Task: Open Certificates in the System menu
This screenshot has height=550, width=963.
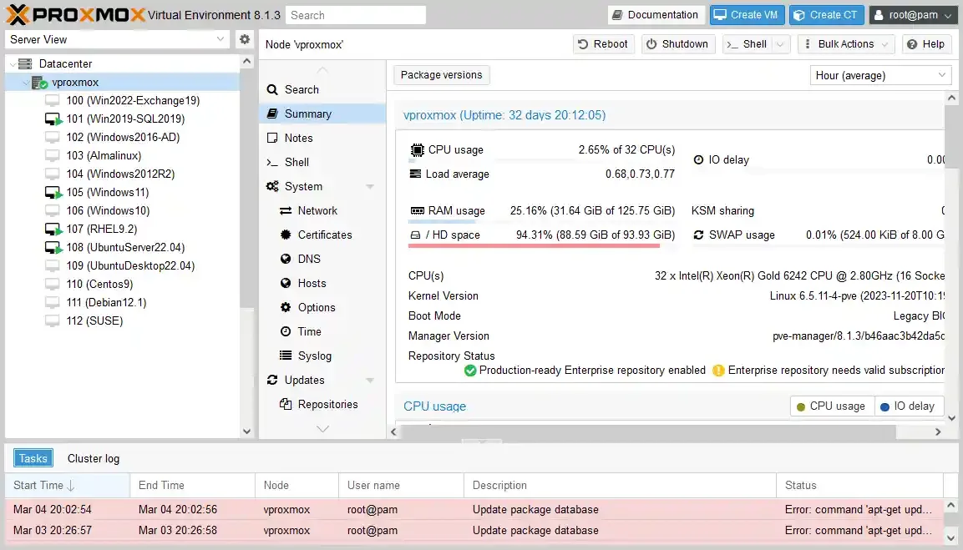Action: click(x=324, y=235)
